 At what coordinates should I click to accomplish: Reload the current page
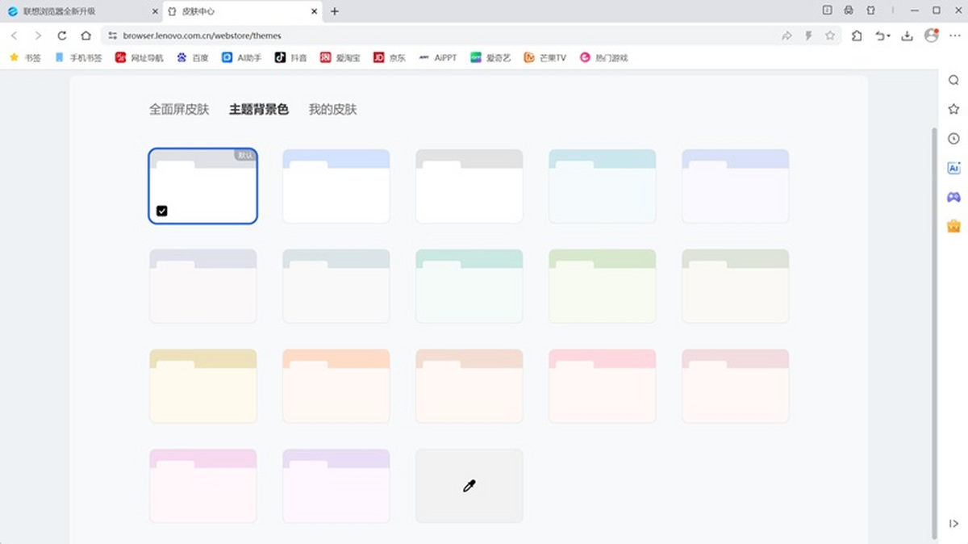[61, 36]
